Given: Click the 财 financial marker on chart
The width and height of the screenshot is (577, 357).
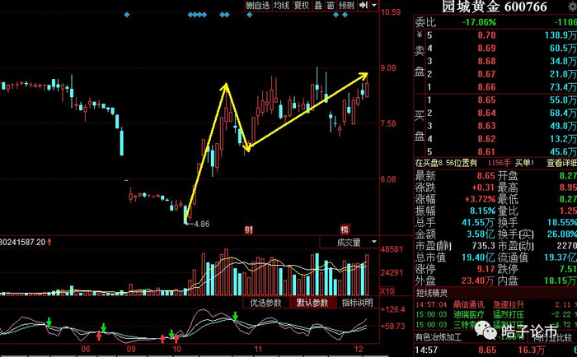Looking at the screenshot, I should click(249, 230).
